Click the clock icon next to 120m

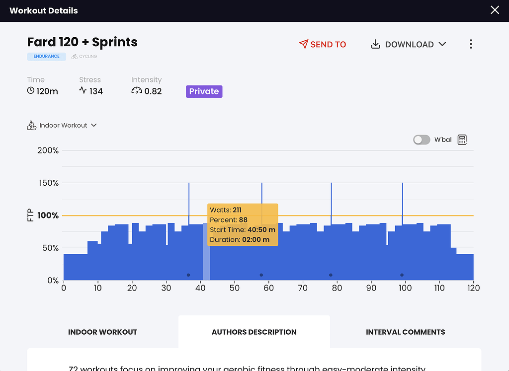(31, 91)
